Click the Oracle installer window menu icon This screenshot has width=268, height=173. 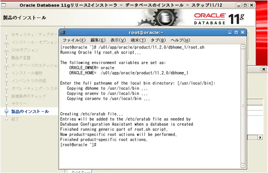[x=3, y=5]
